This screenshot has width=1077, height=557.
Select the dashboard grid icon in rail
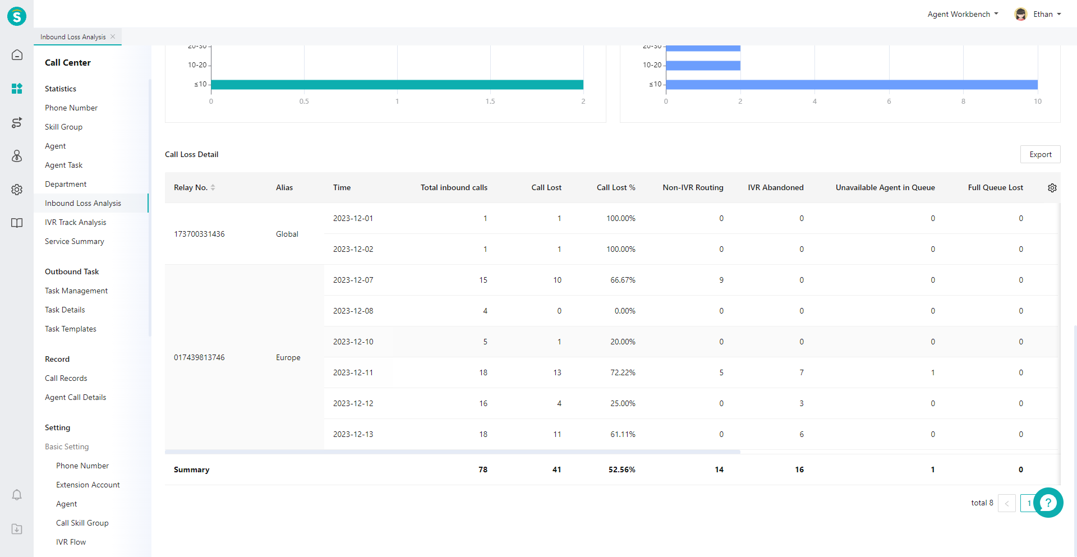click(x=17, y=89)
